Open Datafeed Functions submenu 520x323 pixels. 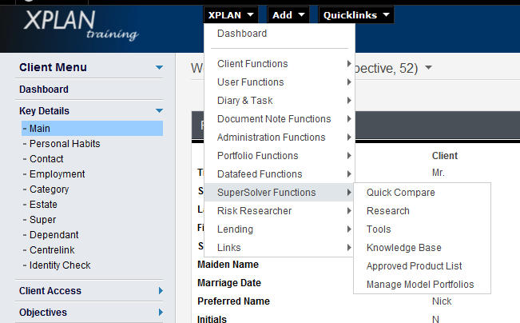280,174
